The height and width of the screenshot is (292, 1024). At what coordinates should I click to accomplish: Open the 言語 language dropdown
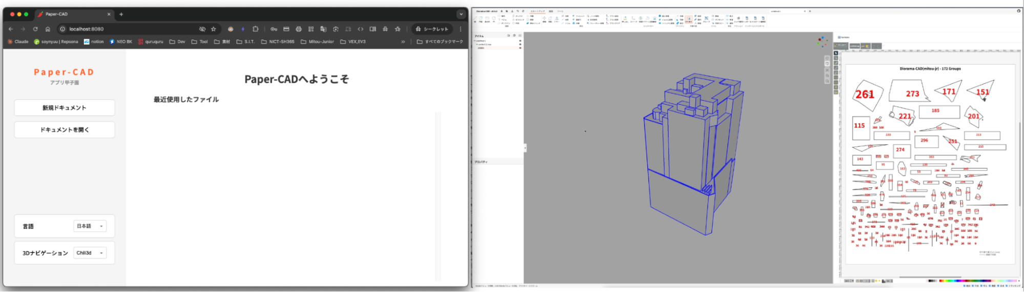90,226
